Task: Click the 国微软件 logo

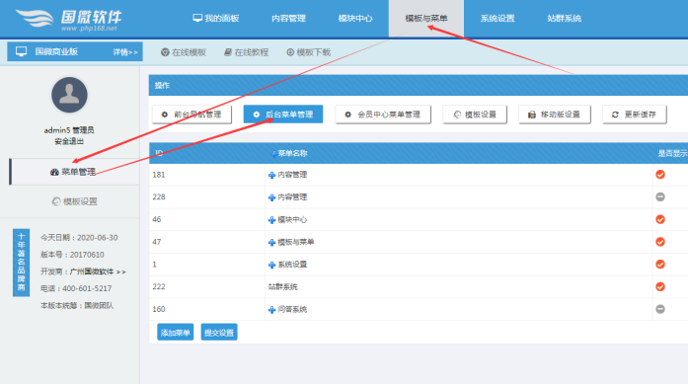Action: click(68, 19)
